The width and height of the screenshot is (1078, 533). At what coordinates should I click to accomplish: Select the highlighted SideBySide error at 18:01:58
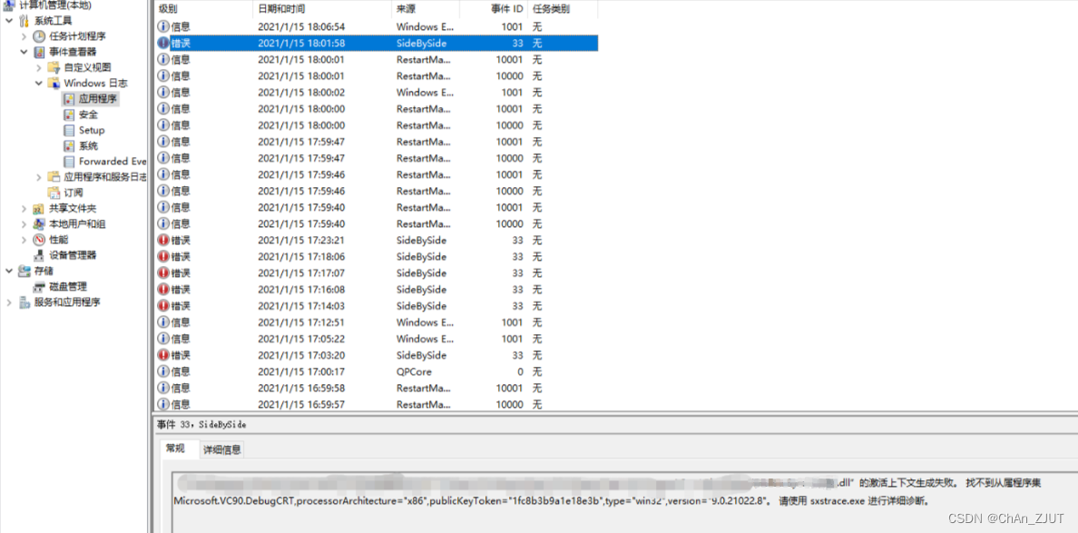(376, 43)
